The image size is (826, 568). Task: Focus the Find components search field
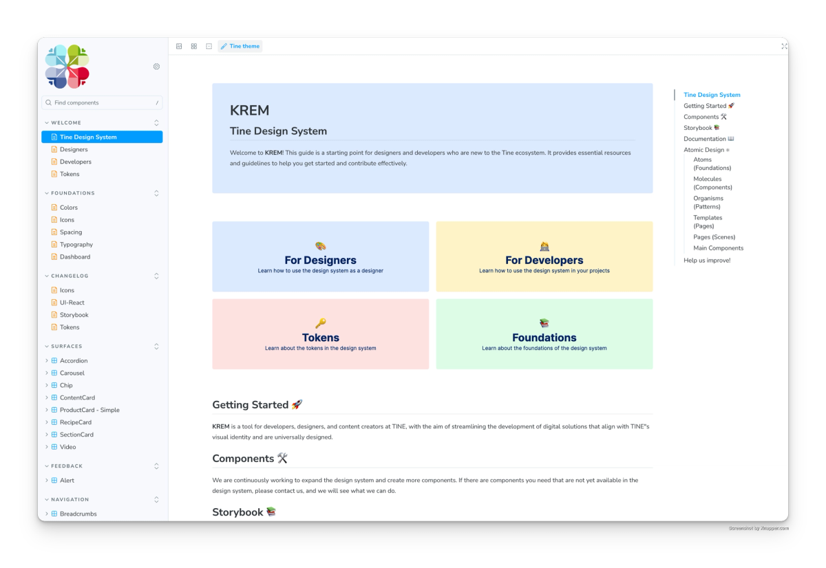click(x=102, y=102)
